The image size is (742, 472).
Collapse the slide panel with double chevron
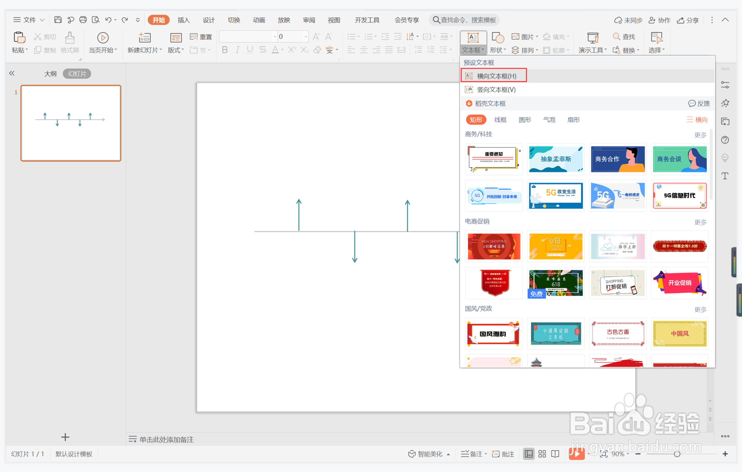click(x=12, y=73)
